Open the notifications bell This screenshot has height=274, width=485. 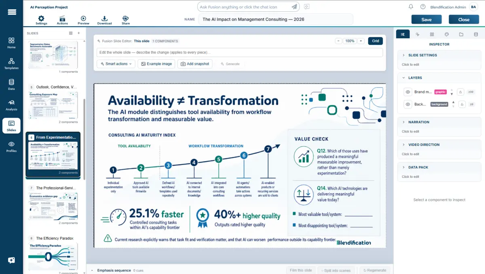411,7
